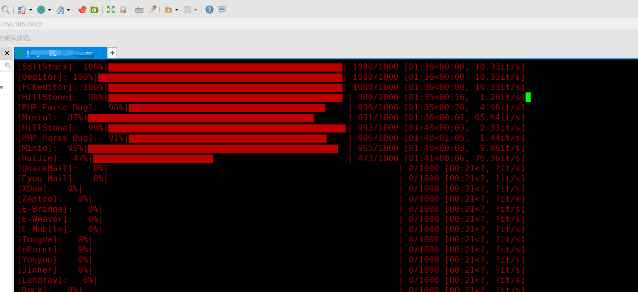The width and height of the screenshot is (638, 292).
Task: Click the text "[E-Mobile]:" in terminal
Action: point(45,230)
